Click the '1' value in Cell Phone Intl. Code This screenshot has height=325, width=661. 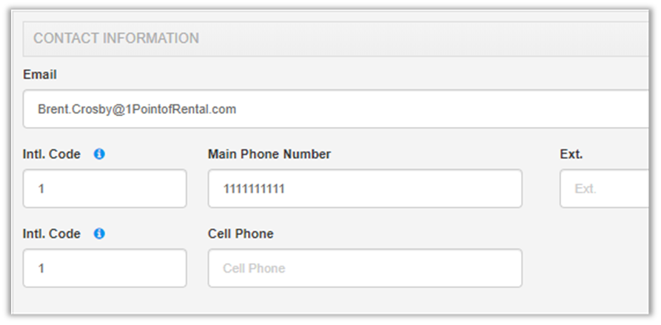[41, 268]
